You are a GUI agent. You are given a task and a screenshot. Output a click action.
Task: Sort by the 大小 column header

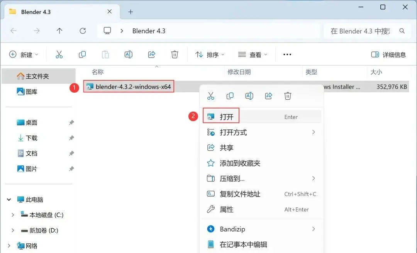pos(376,72)
